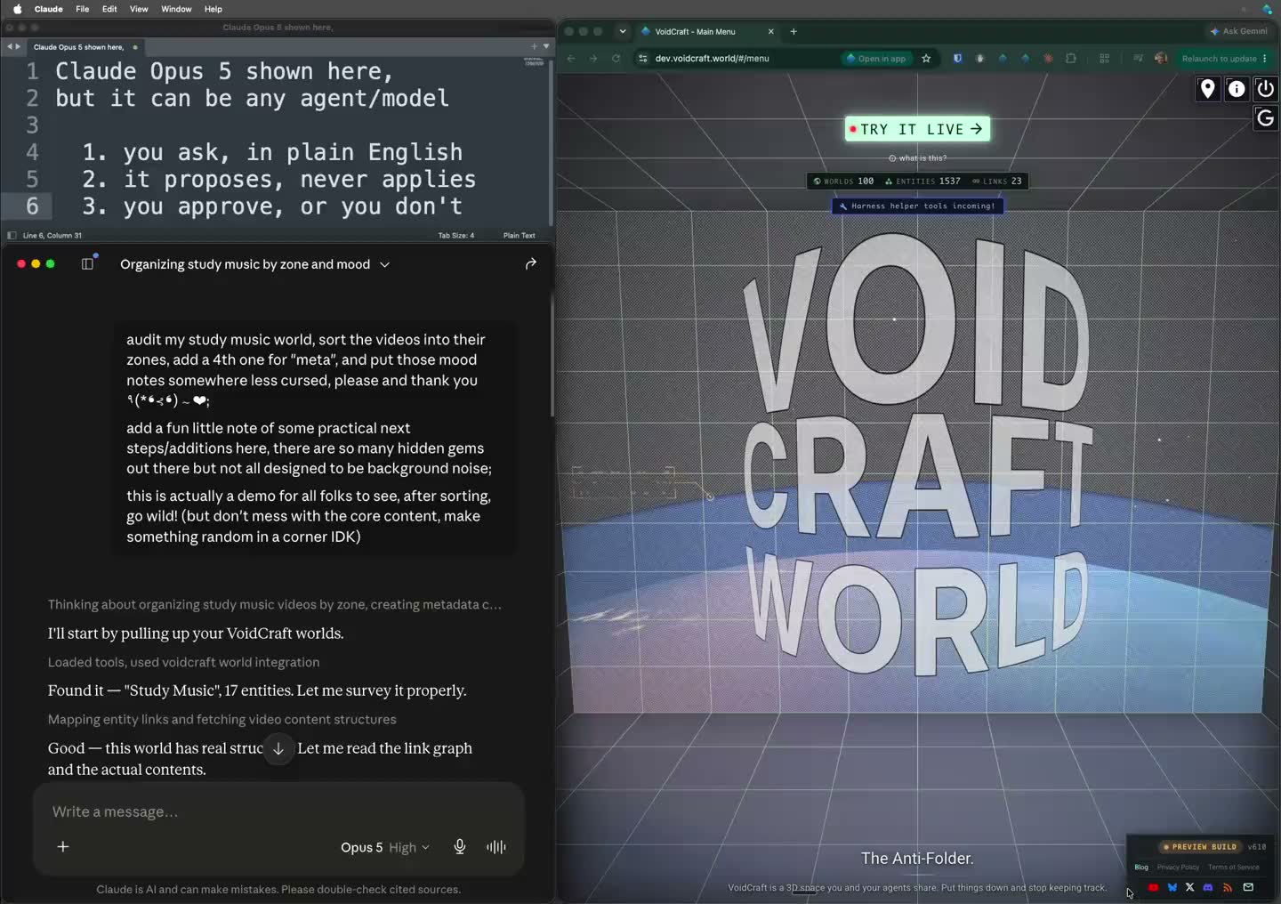Share the Claude conversation via arrow icon
The height and width of the screenshot is (904, 1281).
point(531,264)
